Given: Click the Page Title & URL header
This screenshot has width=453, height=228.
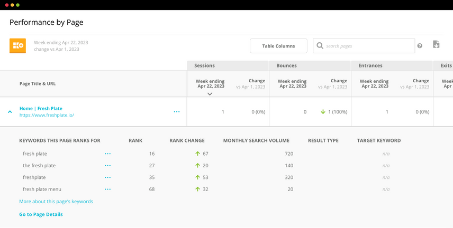Looking at the screenshot, I should (x=38, y=83).
